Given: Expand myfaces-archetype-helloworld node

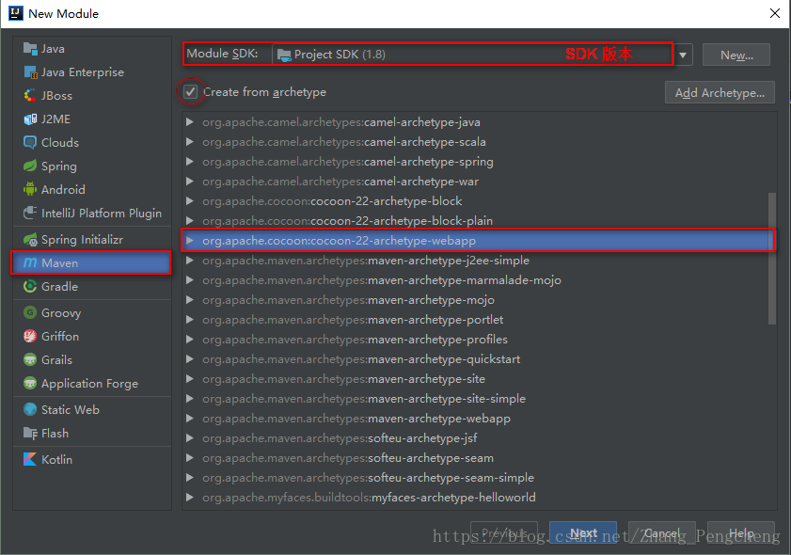Looking at the screenshot, I should [190, 498].
